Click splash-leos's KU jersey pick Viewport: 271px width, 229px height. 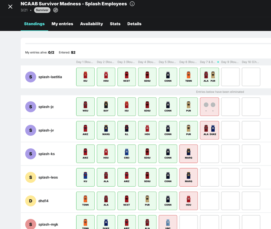point(85,177)
